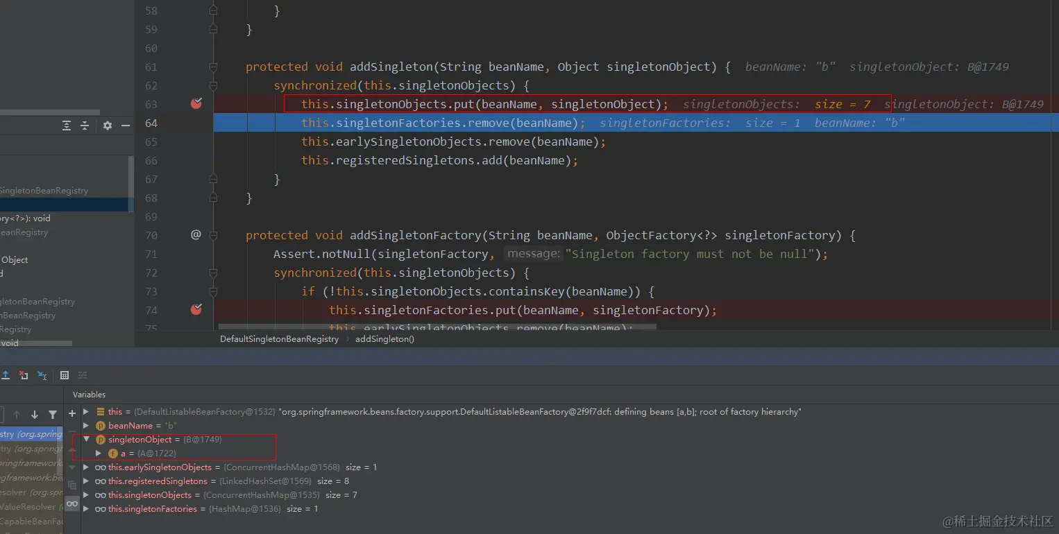This screenshot has width=1059, height=534.
Task: Fold the addSingleton method at line 61
Action: click(x=214, y=67)
